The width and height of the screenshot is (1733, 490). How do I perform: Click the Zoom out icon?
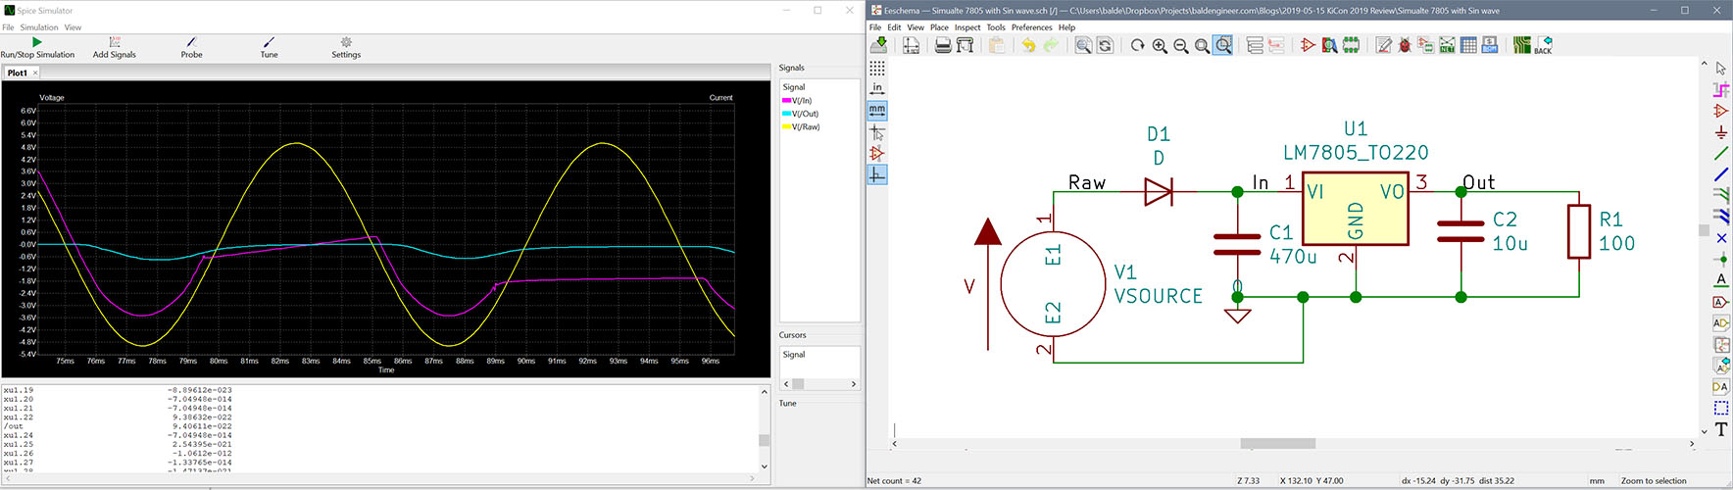pyautogui.click(x=1181, y=45)
